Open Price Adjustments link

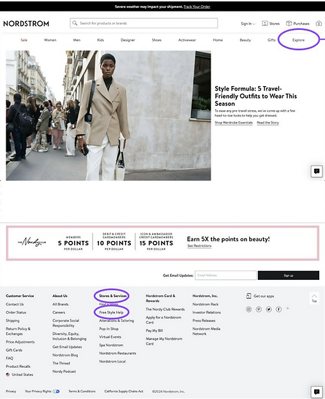(20, 342)
